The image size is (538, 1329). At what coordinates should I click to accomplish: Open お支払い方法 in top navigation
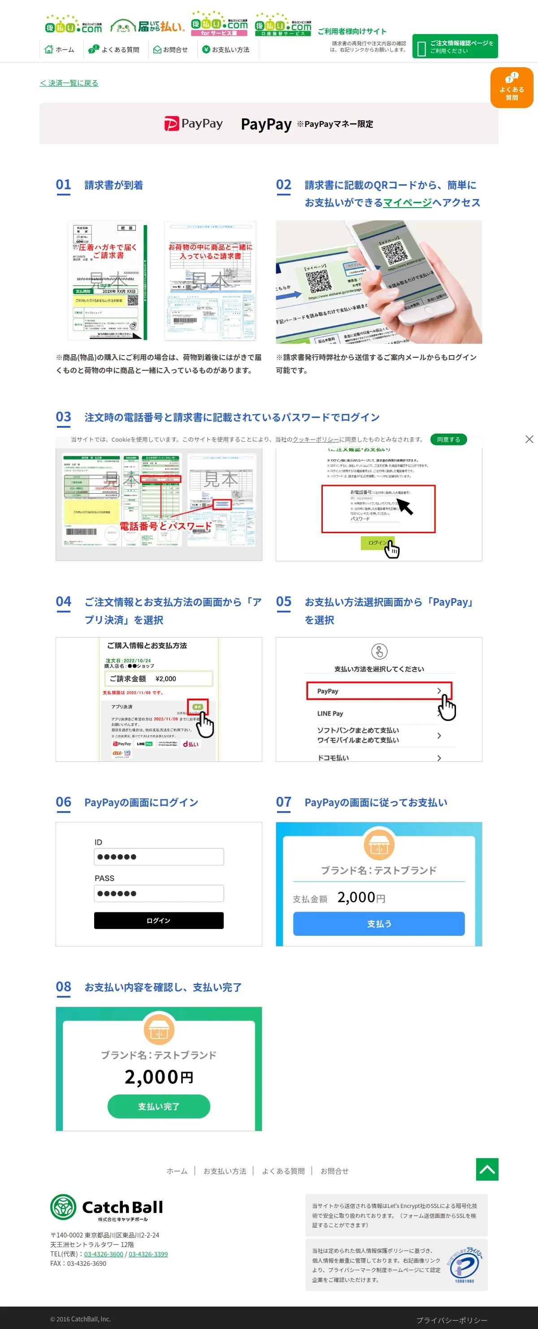[x=226, y=49]
